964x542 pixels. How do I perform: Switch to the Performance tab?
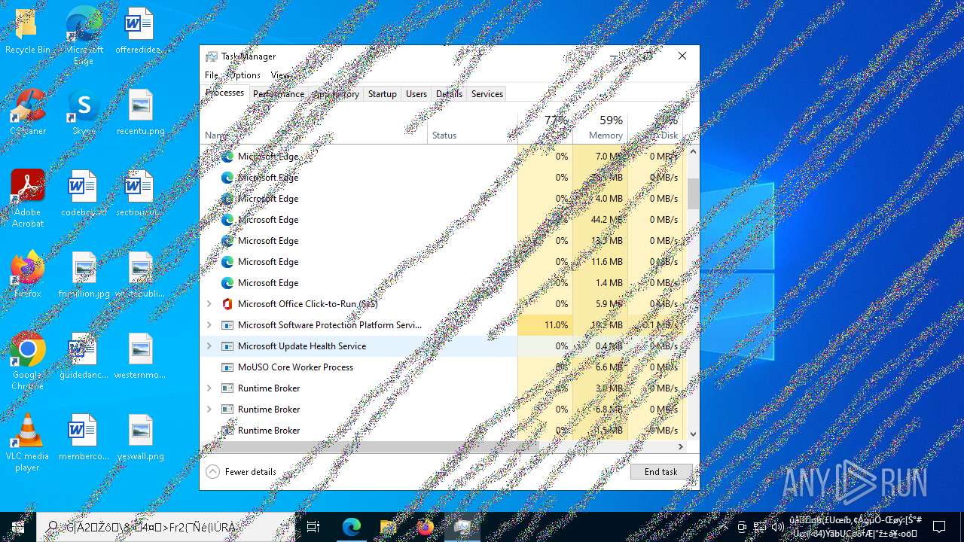279,94
